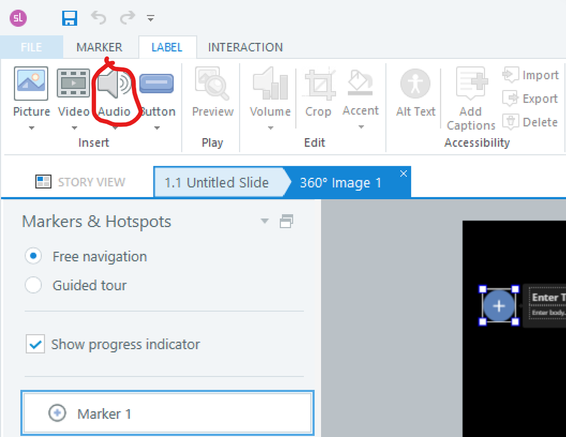Image resolution: width=566 pixels, height=437 pixels.
Task: Click the Volume icon
Action: click(x=270, y=84)
